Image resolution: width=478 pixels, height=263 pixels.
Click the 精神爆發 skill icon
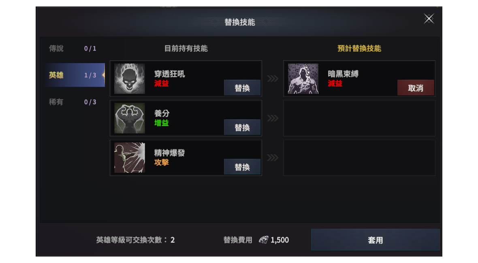tap(130, 158)
